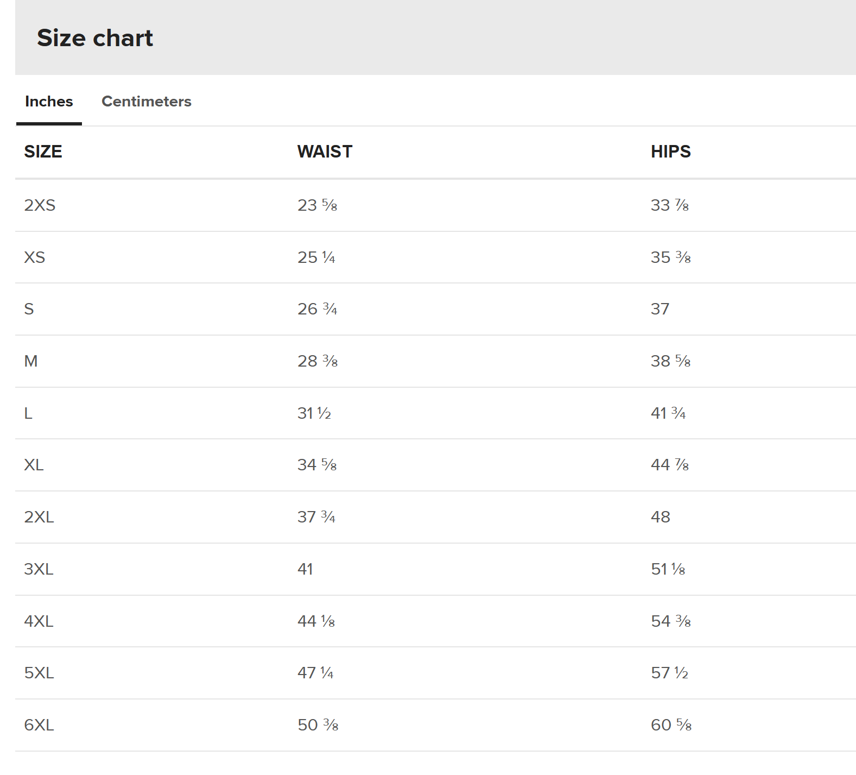
Task: Click waist value 26 ¾ for size S
Action: coord(318,309)
